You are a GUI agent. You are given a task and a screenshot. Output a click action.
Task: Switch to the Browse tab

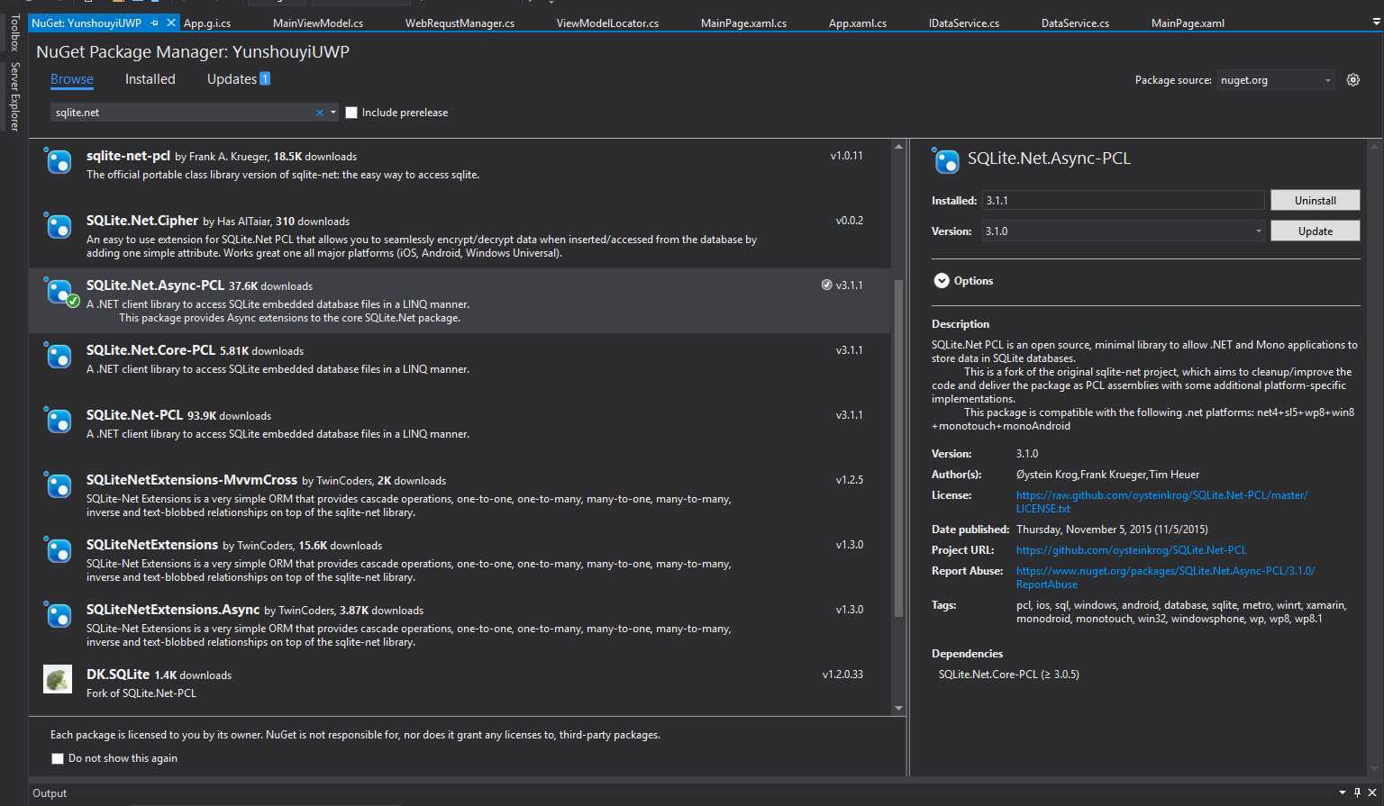point(72,79)
